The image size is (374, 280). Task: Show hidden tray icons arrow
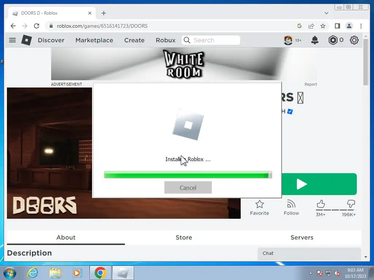(310, 273)
